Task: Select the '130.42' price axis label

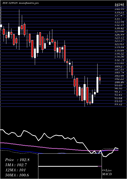Action: [x=119, y=28]
